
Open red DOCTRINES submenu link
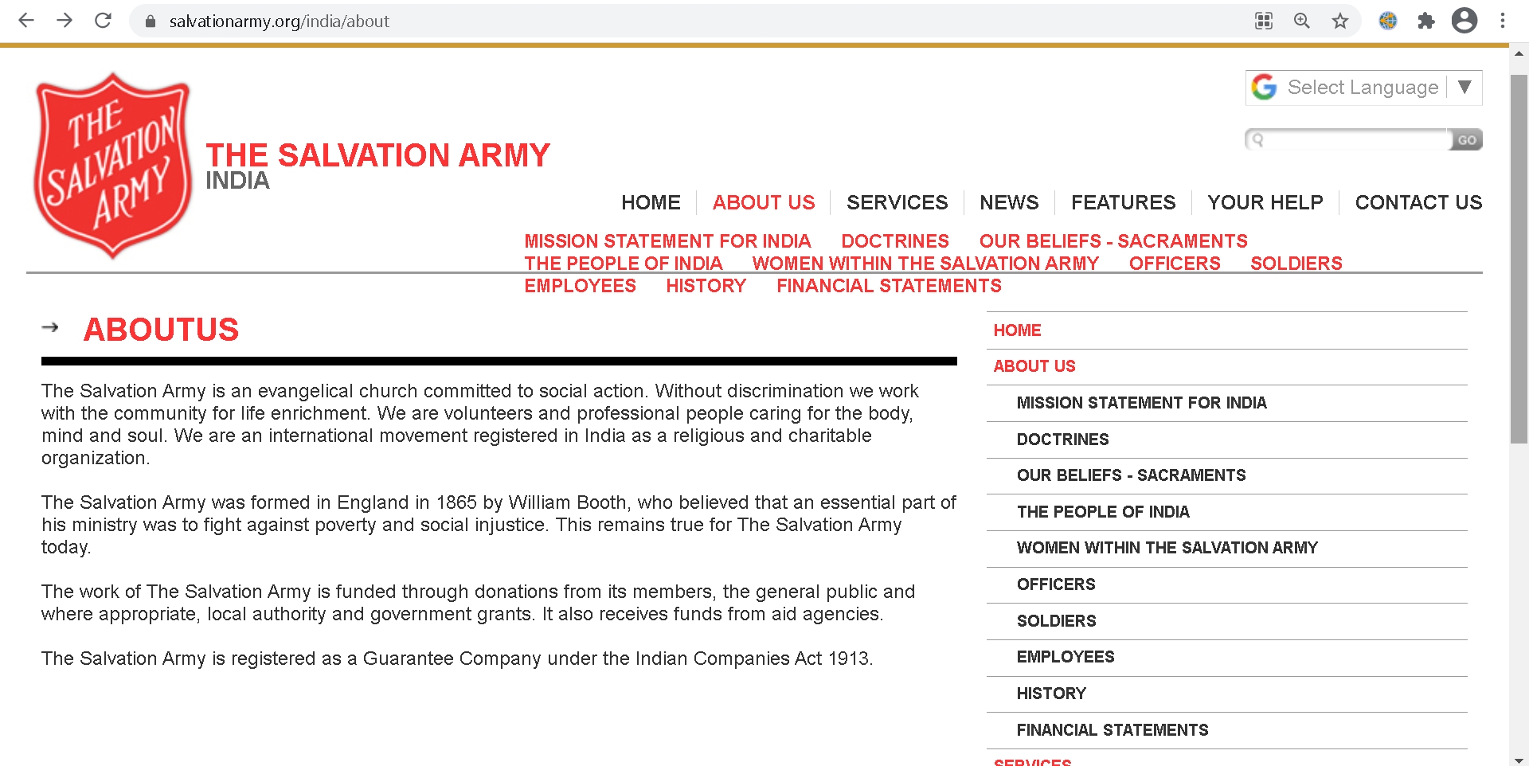[x=895, y=241]
